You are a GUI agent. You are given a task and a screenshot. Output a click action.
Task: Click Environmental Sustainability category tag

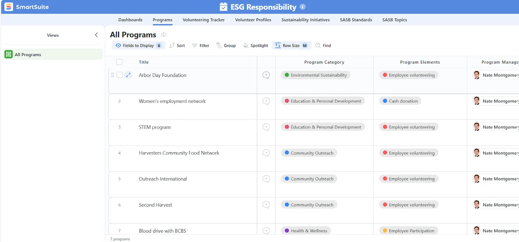(x=316, y=75)
